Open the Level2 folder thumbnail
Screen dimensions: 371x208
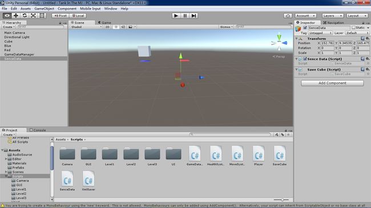click(x=131, y=154)
